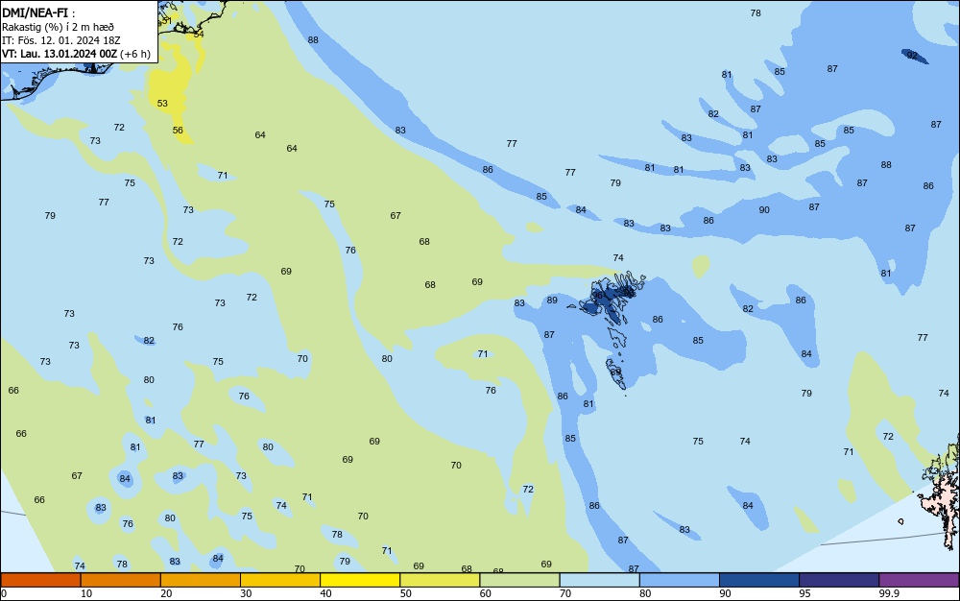960x601 pixels.
Task: Click the 0–10 dark orange legend swatch
Action: point(40,580)
